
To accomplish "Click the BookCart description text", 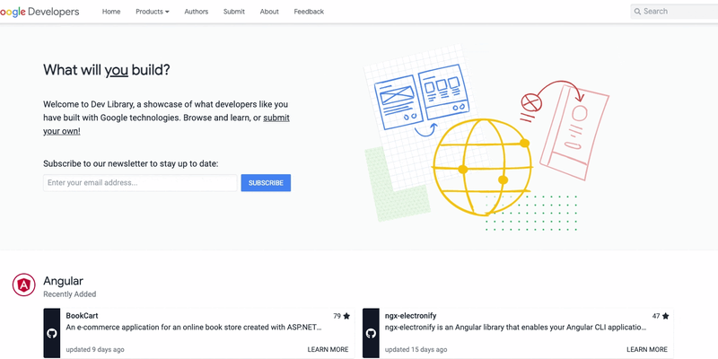I will (x=194, y=328).
